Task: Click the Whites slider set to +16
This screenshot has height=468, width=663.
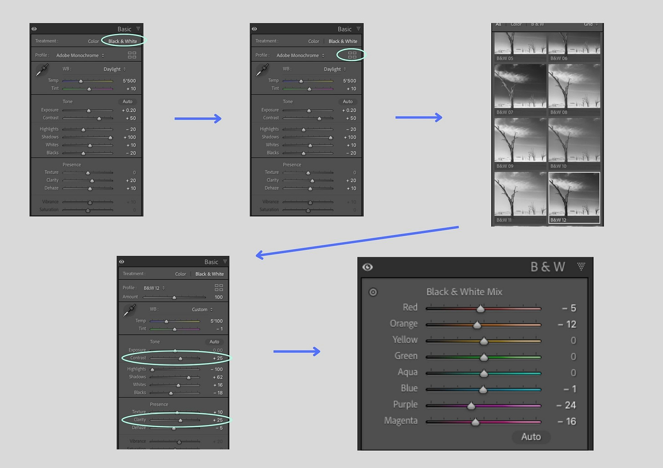Action: tap(175, 385)
